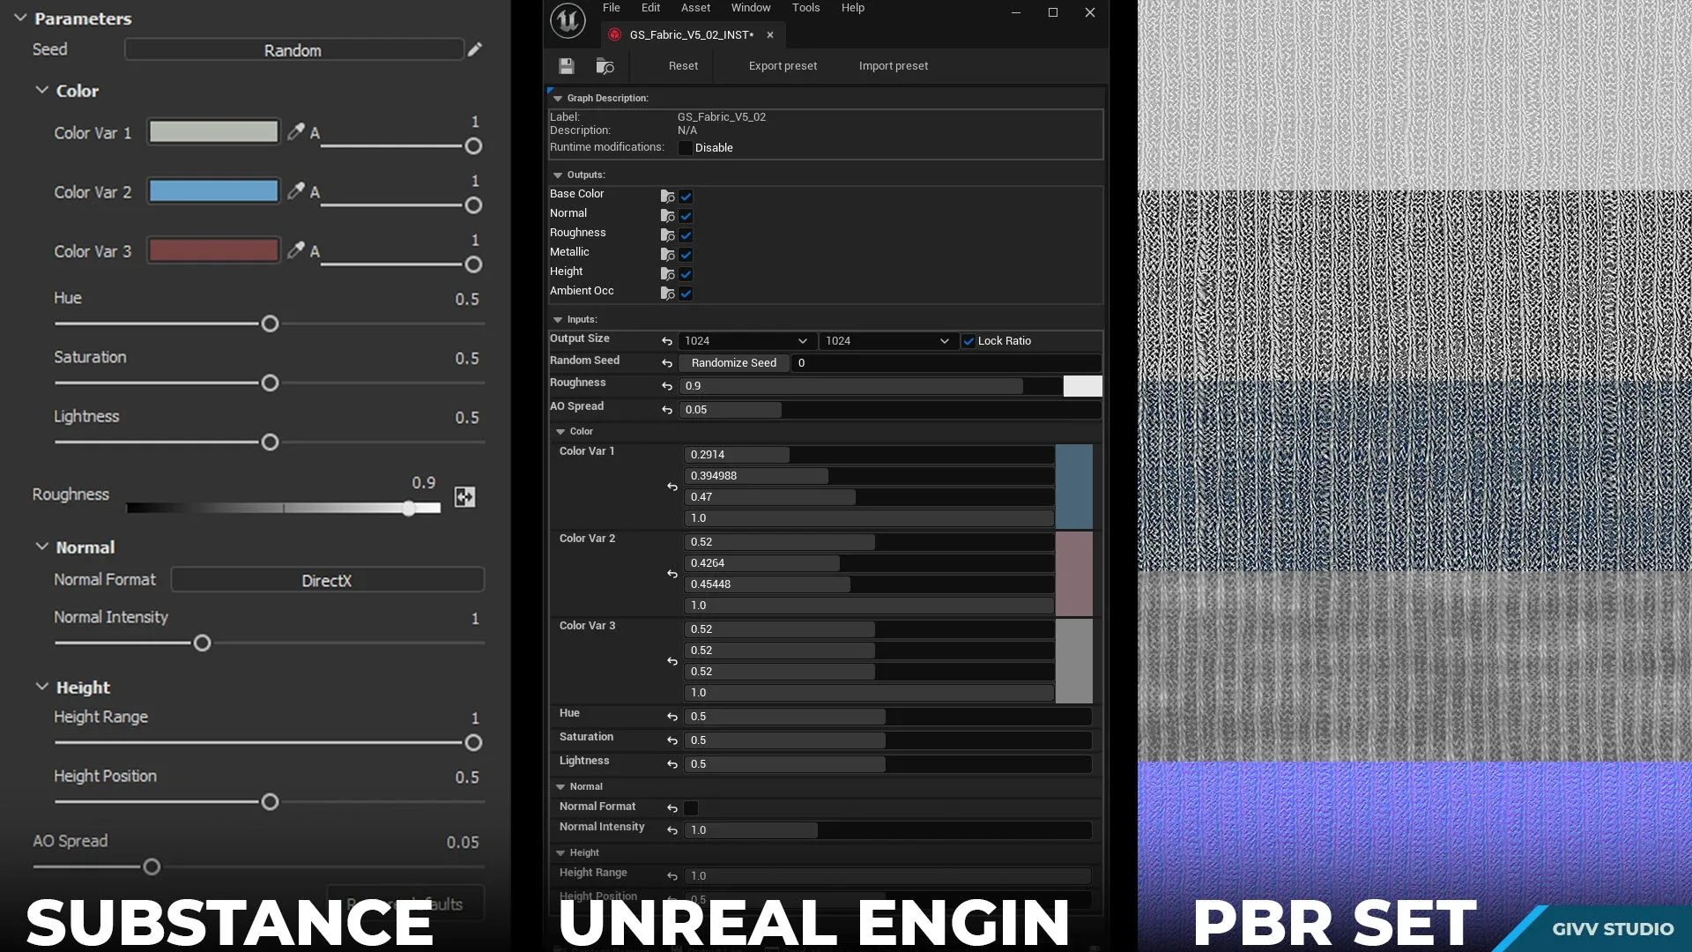The image size is (1692, 952).
Task: Click the Roughness randomize icon in Substance
Action: pyautogui.click(x=464, y=497)
